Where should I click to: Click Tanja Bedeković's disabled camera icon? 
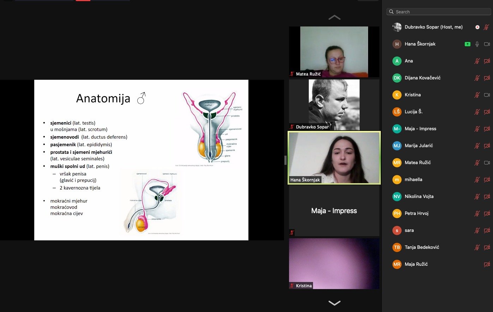[487, 247]
